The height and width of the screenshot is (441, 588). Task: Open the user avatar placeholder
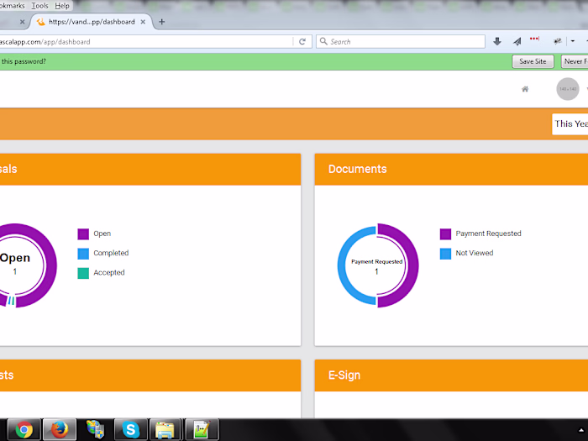click(x=568, y=89)
